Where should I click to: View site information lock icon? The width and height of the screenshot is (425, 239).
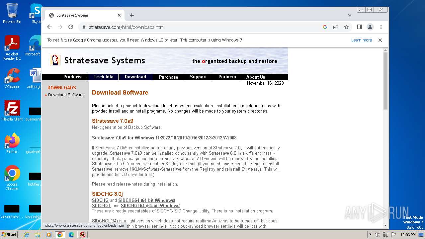click(x=84, y=27)
